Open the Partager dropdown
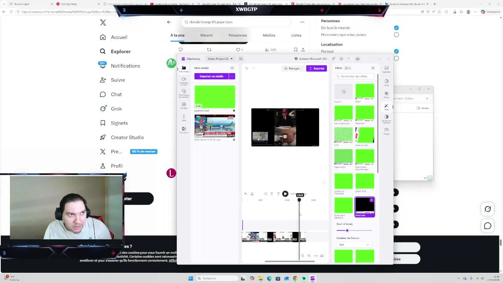503x283 pixels. [294, 68]
